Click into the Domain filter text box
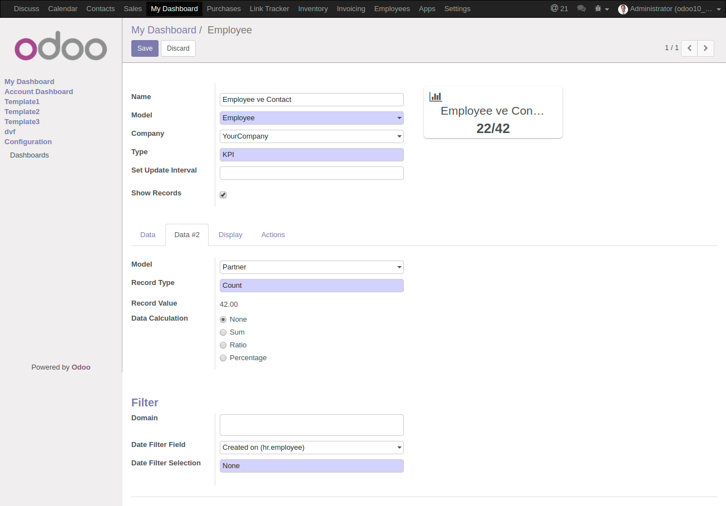 tap(312, 425)
